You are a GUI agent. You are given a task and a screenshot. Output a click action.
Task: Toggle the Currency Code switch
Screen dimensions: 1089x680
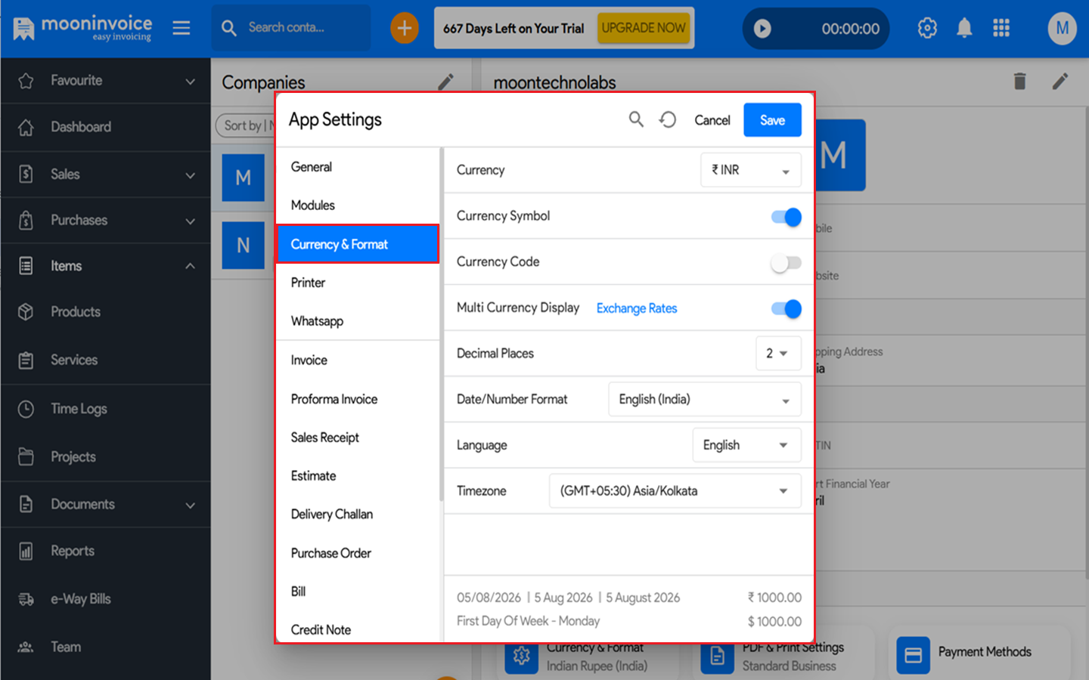pos(786,263)
